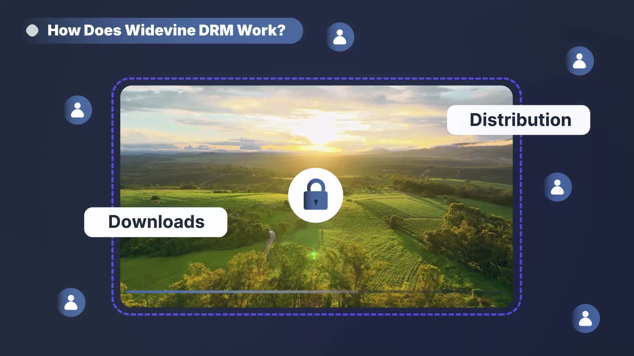This screenshot has width=634, height=356.
Task: Click the lowest user avatar right of the video
Action: tap(585, 318)
